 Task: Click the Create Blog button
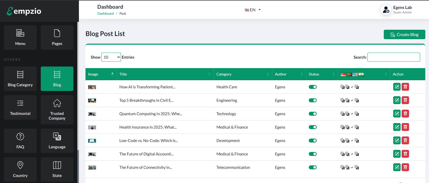tap(404, 34)
